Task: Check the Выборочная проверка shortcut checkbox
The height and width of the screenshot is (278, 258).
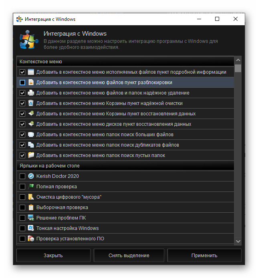Action: [x=22, y=207]
